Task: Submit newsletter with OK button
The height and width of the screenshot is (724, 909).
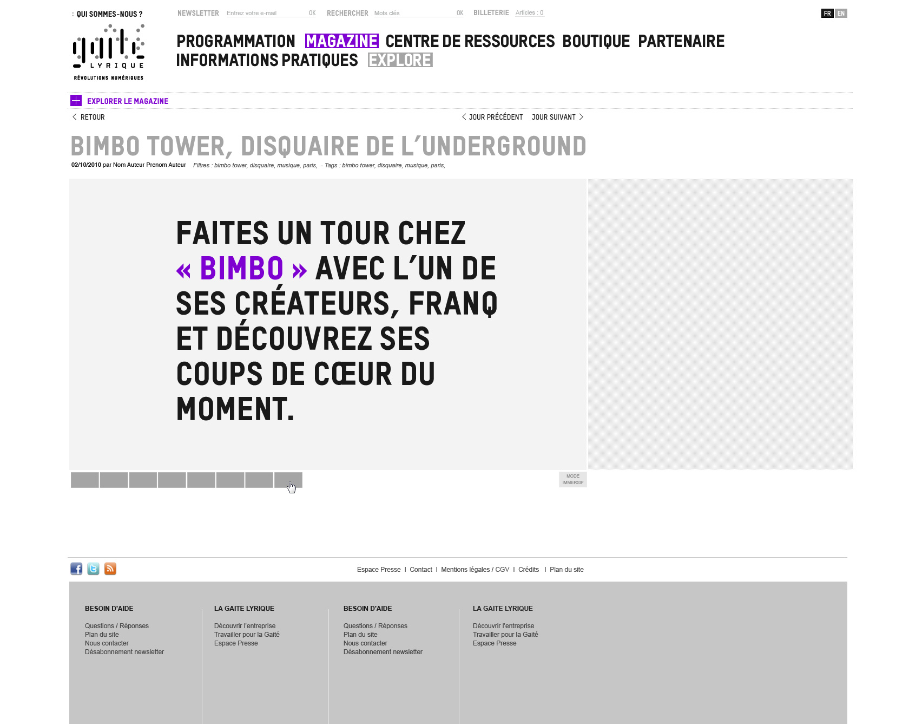Action: pyautogui.click(x=312, y=13)
